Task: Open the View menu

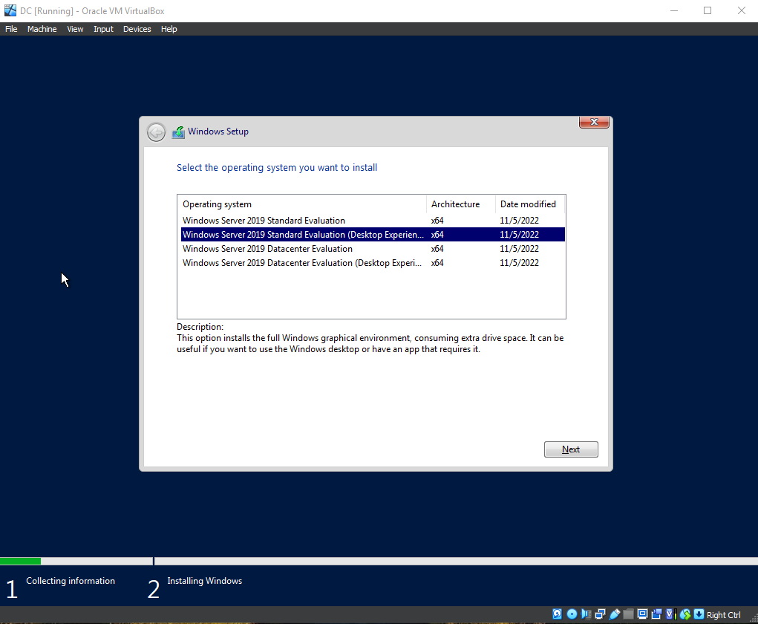Action: click(75, 29)
